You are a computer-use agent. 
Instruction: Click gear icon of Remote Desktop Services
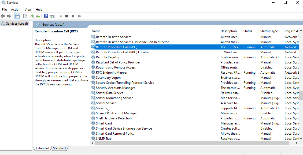93,37
